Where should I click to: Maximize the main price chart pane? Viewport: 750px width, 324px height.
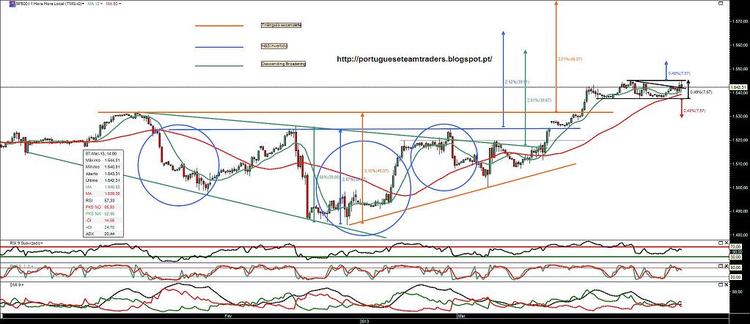pos(721,4)
